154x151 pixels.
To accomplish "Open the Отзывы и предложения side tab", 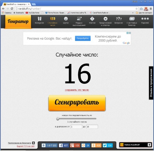I will (x=151, y=83).
